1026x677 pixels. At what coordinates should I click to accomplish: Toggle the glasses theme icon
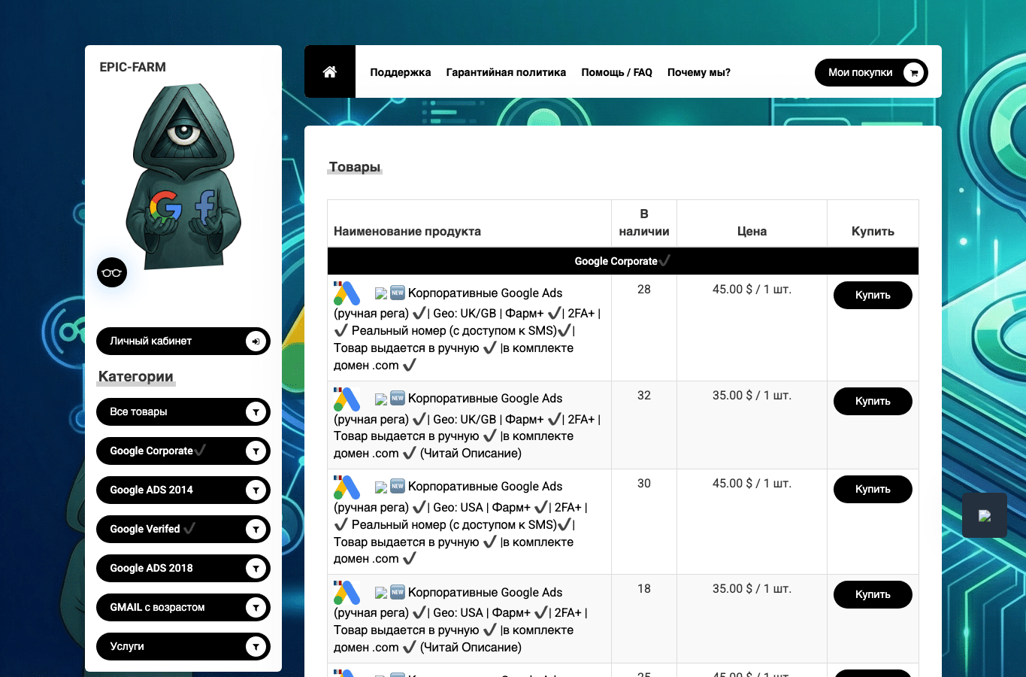[x=112, y=272]
